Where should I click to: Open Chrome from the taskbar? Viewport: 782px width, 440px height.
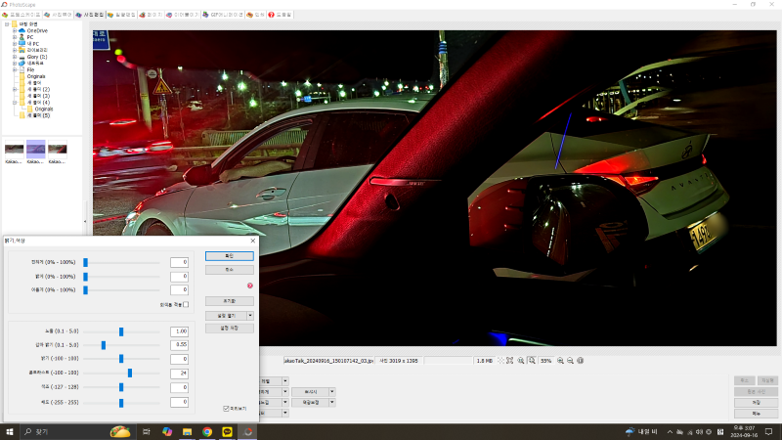[207, 431]
